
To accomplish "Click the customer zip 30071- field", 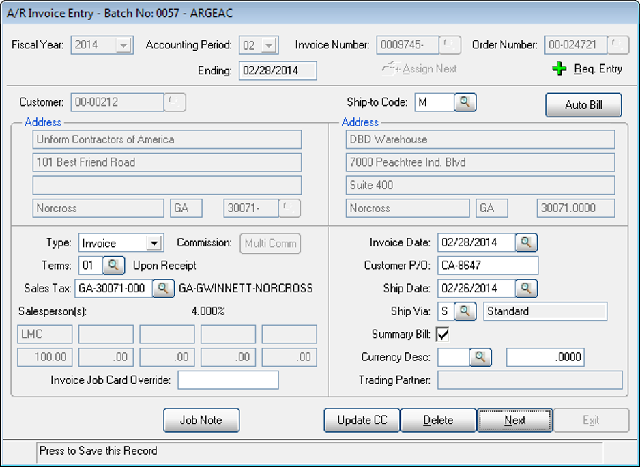I will tap(251, 208).
